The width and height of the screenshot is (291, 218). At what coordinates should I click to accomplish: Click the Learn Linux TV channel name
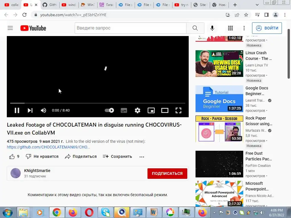pyautogui.click(x=257, y=65)
